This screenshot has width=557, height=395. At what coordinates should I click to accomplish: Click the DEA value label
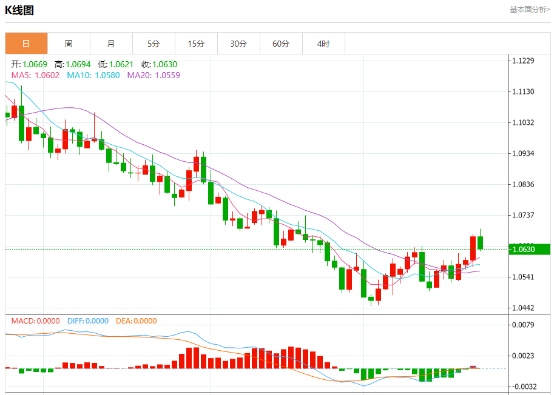(136, 321)
